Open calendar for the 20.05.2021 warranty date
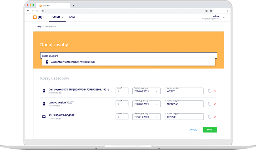256x150 pixels. pyautogui.click(x=135, y=104)
